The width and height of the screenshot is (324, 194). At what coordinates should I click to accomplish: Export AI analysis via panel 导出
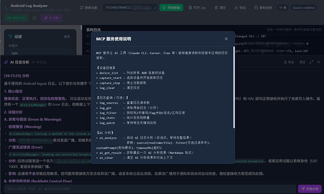[289, 62]
